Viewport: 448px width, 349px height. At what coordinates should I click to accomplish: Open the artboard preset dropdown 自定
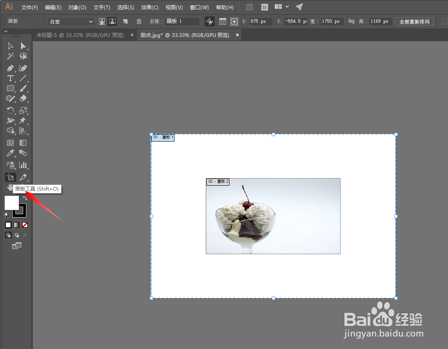71,21
